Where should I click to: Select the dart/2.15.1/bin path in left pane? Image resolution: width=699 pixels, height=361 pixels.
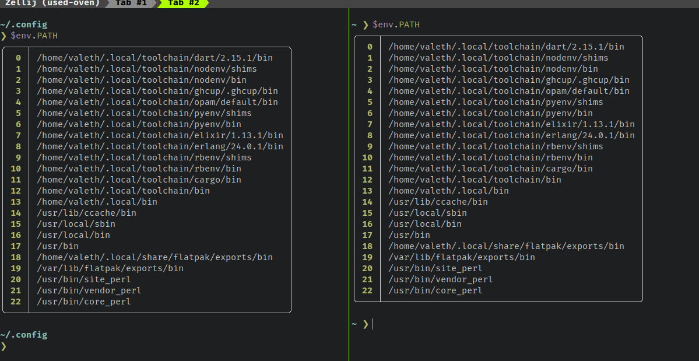[x=154, y=58]
